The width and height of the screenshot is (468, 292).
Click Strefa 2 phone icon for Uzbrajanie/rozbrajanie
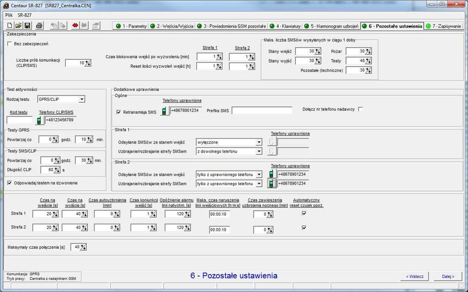click(271, 183)
